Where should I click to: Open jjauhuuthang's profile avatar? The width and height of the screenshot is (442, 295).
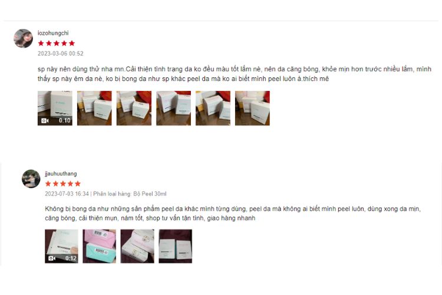pyautogui.click(x=31, y=179)
